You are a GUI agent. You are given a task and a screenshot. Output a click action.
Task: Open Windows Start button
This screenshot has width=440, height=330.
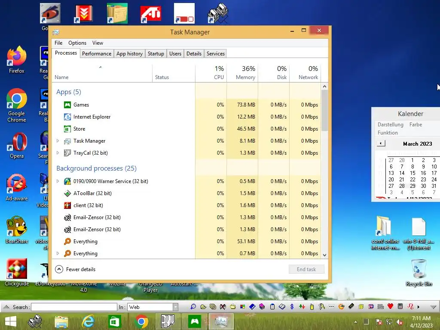11,321
